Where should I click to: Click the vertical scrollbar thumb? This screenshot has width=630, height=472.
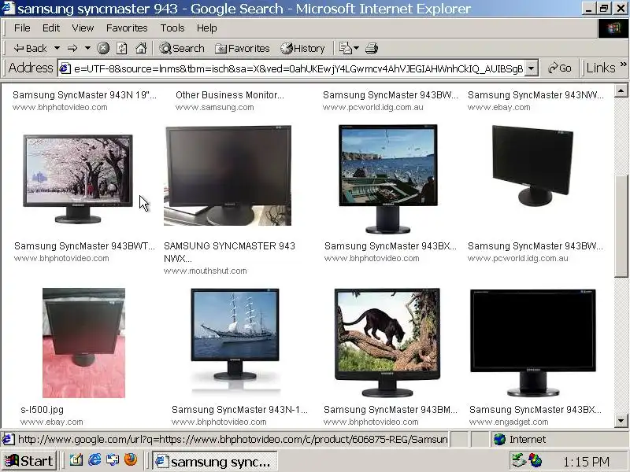tap(621, 226)
